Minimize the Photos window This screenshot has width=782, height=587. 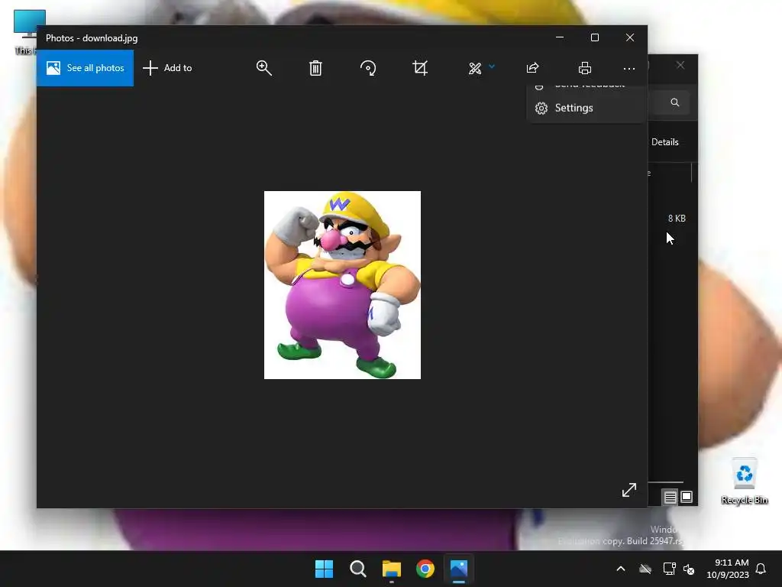[x=560, y=37]
